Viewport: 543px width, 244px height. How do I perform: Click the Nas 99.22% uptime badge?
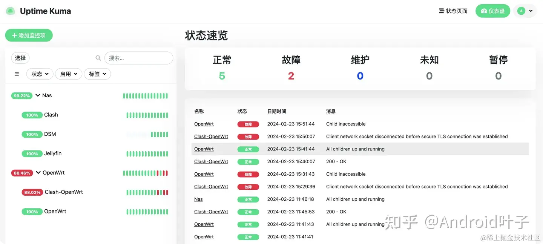coord(22,96)
